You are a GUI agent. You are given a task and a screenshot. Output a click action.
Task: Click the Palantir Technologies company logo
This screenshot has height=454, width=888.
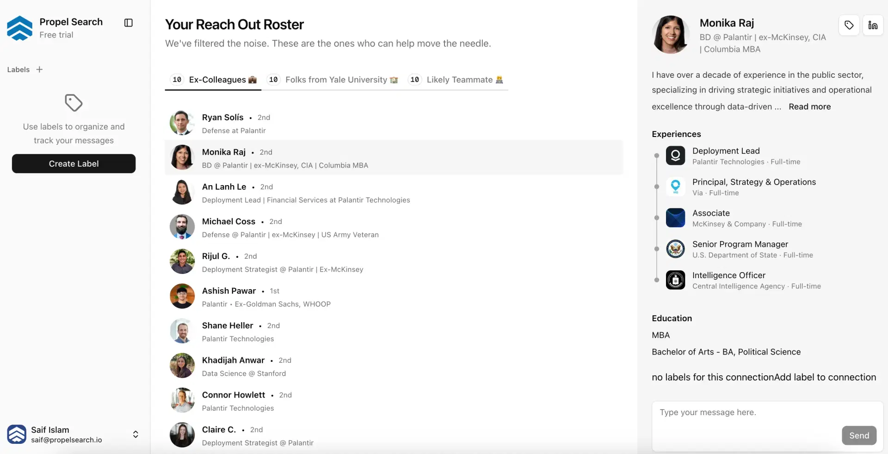coord(675,155)
